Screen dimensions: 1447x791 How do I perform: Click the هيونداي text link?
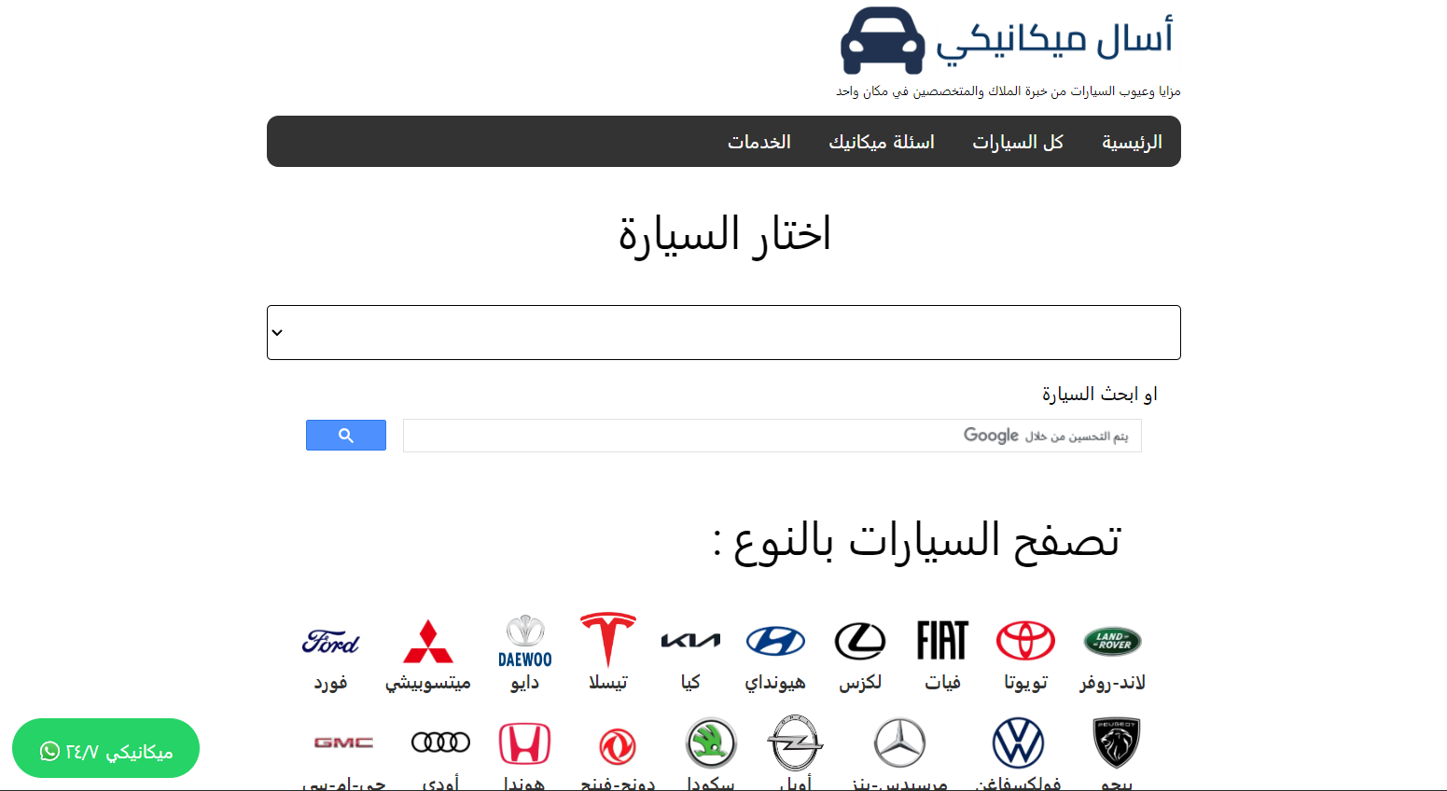pyautogui.click(x=775, y=683)
